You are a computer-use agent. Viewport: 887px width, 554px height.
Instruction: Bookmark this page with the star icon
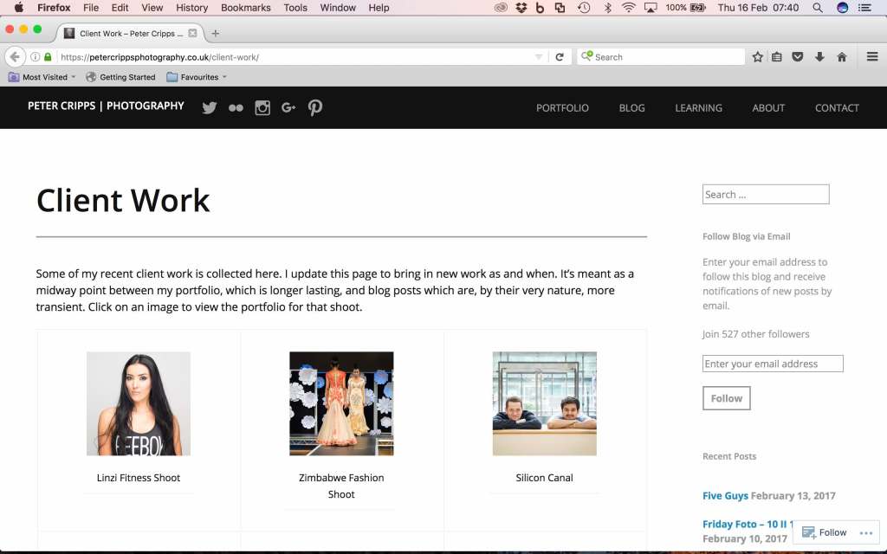pyautogui.click(x=755, y=56)
